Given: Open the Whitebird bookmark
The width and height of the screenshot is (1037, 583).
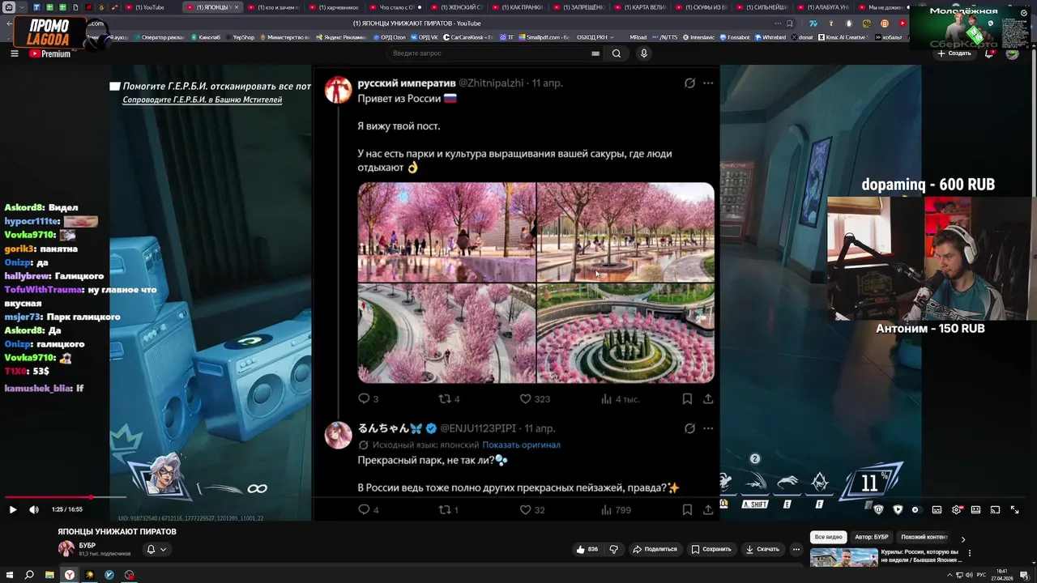Looking at the screenshot, I should [x=770, y=37].
